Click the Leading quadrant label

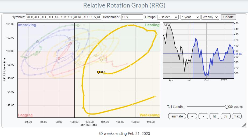[152, 25]
